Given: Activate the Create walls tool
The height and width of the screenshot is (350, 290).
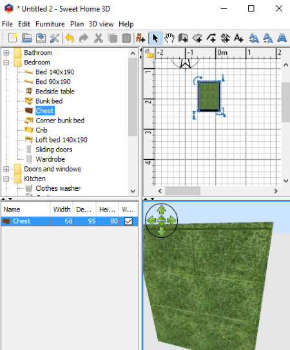Looking at the screenshot, I should pos(183,38).
